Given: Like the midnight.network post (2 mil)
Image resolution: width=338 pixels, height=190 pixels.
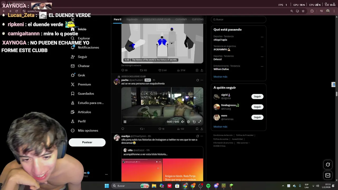Looking at the screenshot, I should pyautogui.click(x=162, y=70).
